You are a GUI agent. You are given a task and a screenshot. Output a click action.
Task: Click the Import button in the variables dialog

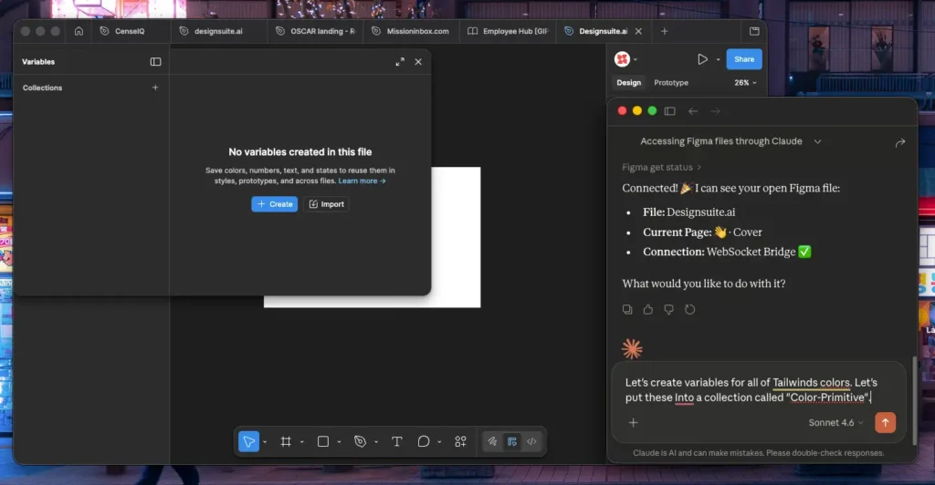pyautogui.click(x=326, y=204)
